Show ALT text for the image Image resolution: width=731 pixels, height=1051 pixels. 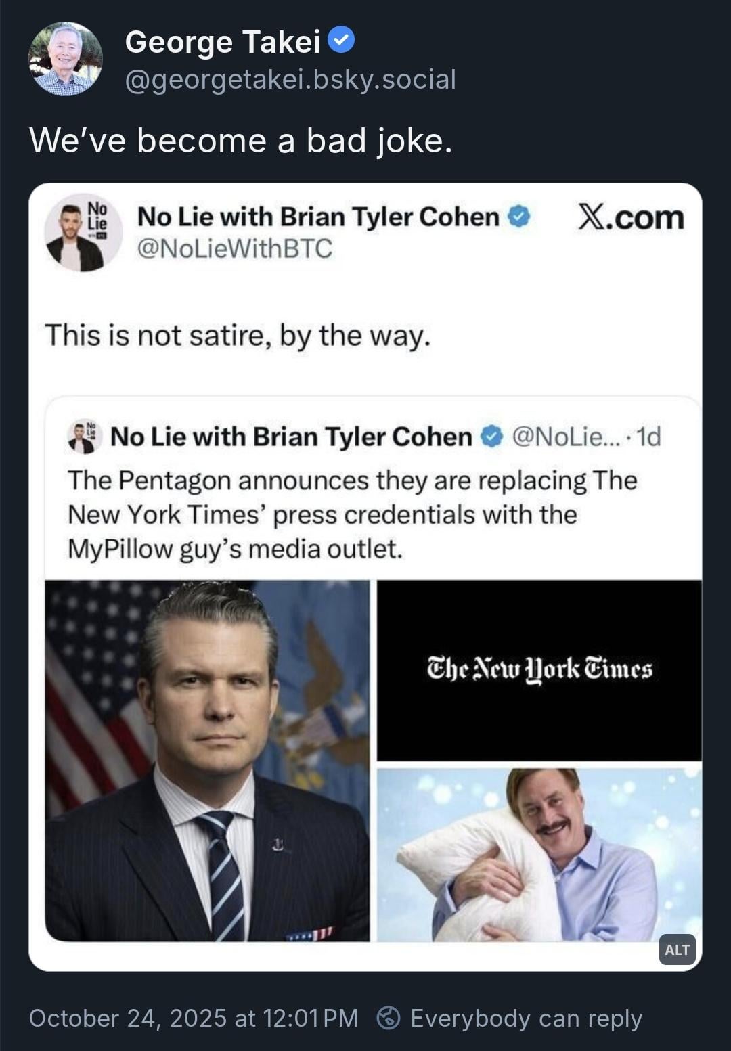[x=676, y=949]
